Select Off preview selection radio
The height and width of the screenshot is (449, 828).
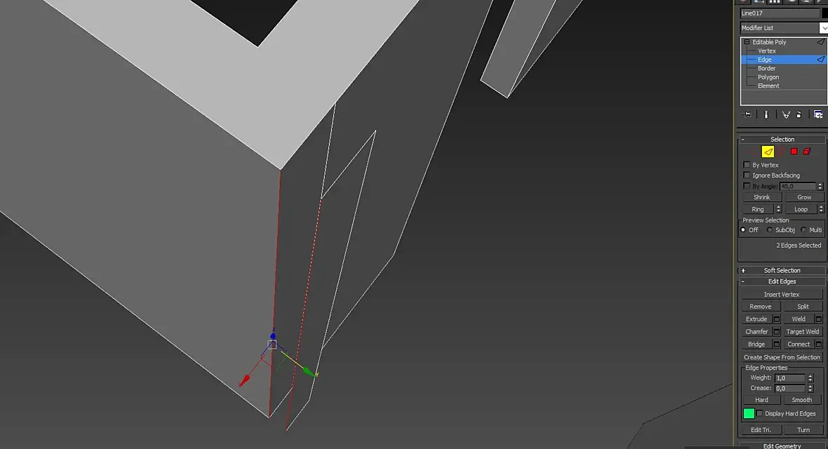744,230
